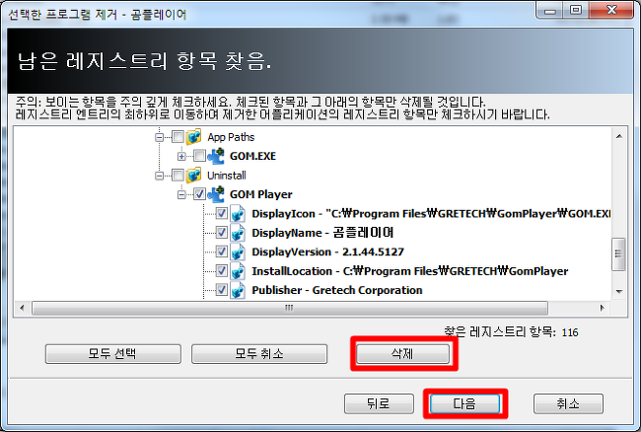This screenshot has height=432, width=641.
Task: Click the Uninstall folder icon
Action: click(x=193, y=176)
